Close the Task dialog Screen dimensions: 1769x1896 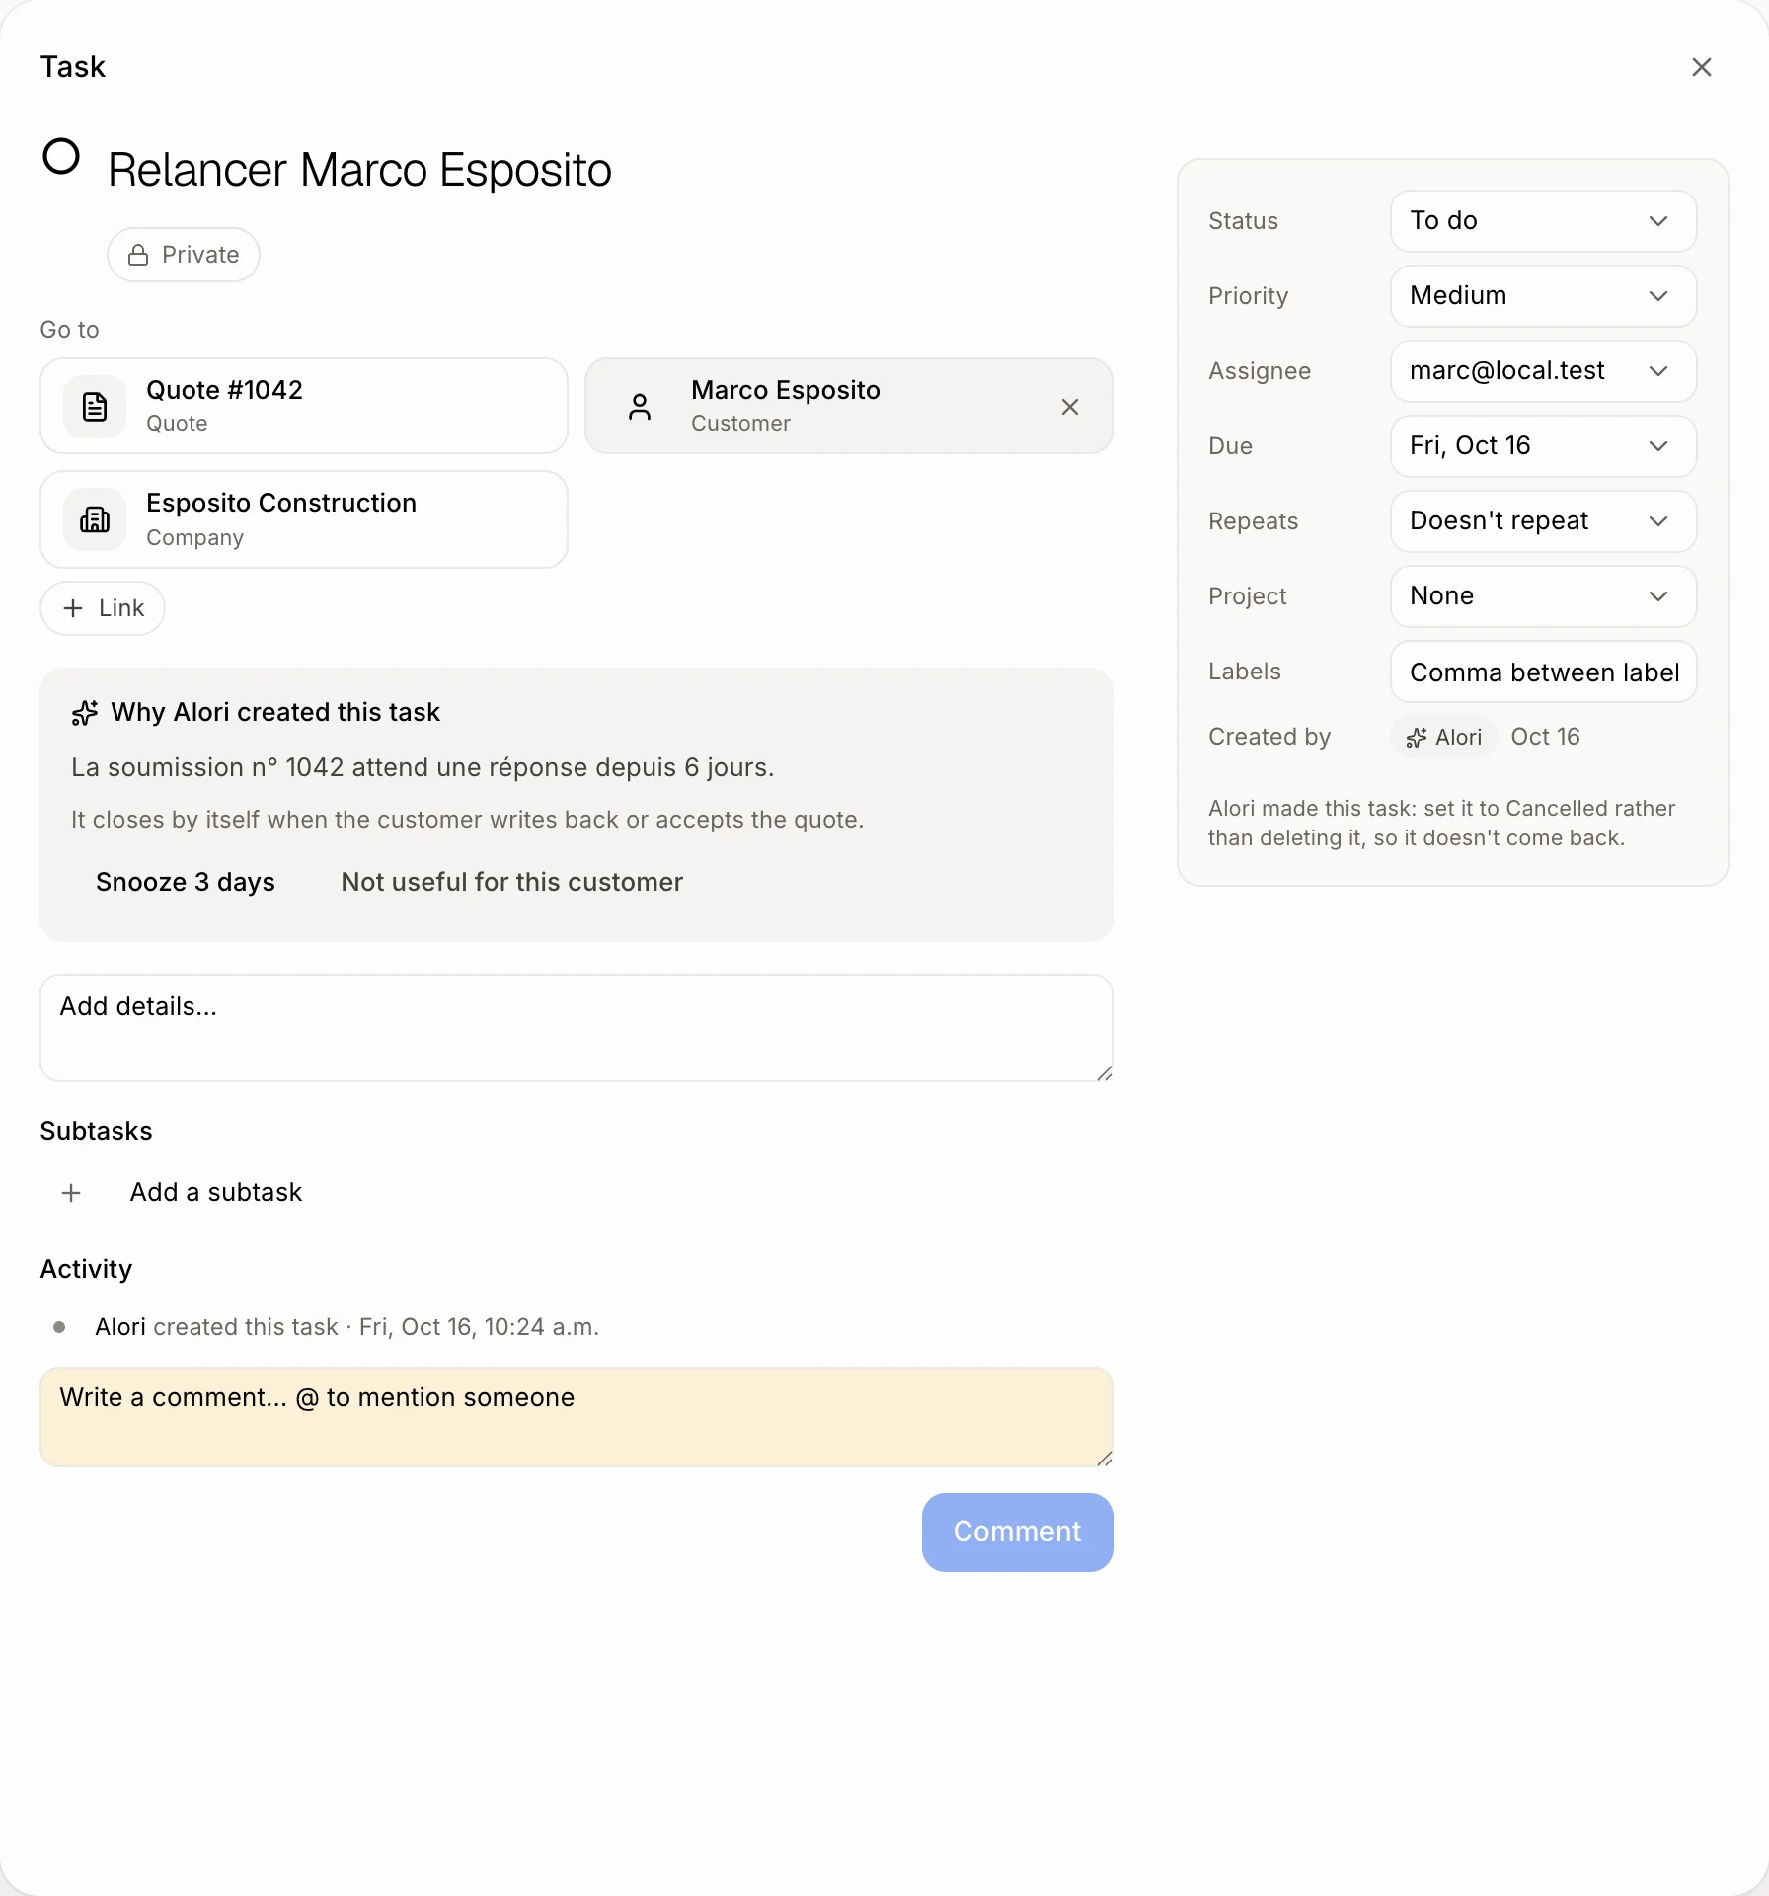1701,67
